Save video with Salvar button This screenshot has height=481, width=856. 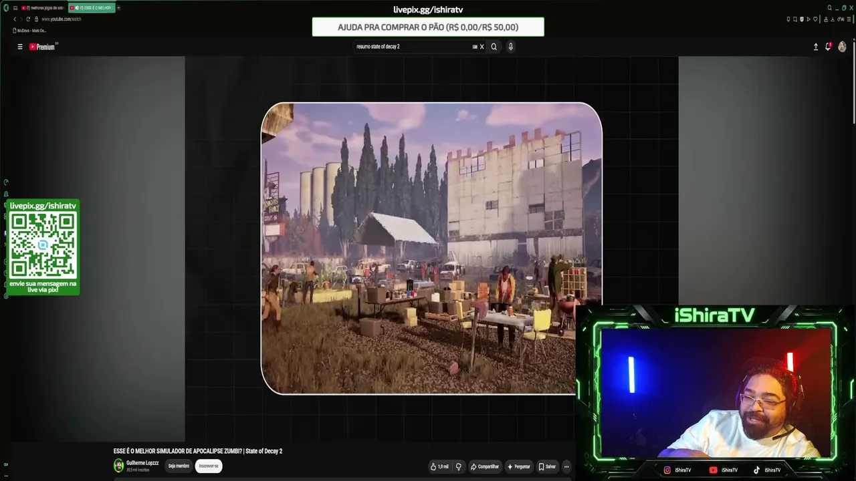point(547,466)
